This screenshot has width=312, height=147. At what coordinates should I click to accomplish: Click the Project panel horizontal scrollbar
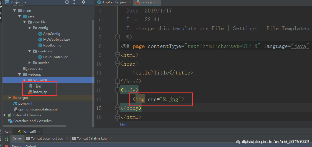(x=34, y=126)
